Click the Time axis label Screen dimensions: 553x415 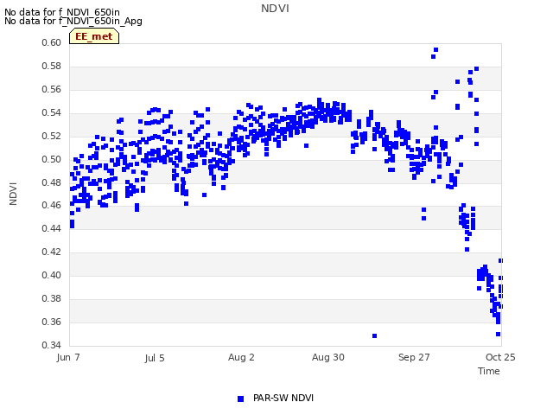click(x=489, y=371)
